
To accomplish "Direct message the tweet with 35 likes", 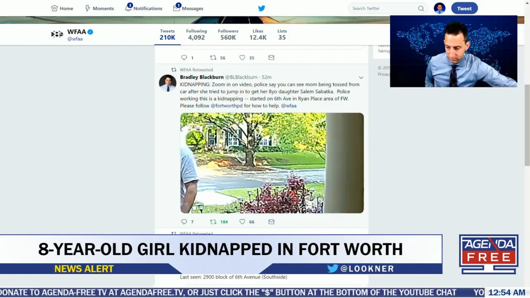I will 271,58.
